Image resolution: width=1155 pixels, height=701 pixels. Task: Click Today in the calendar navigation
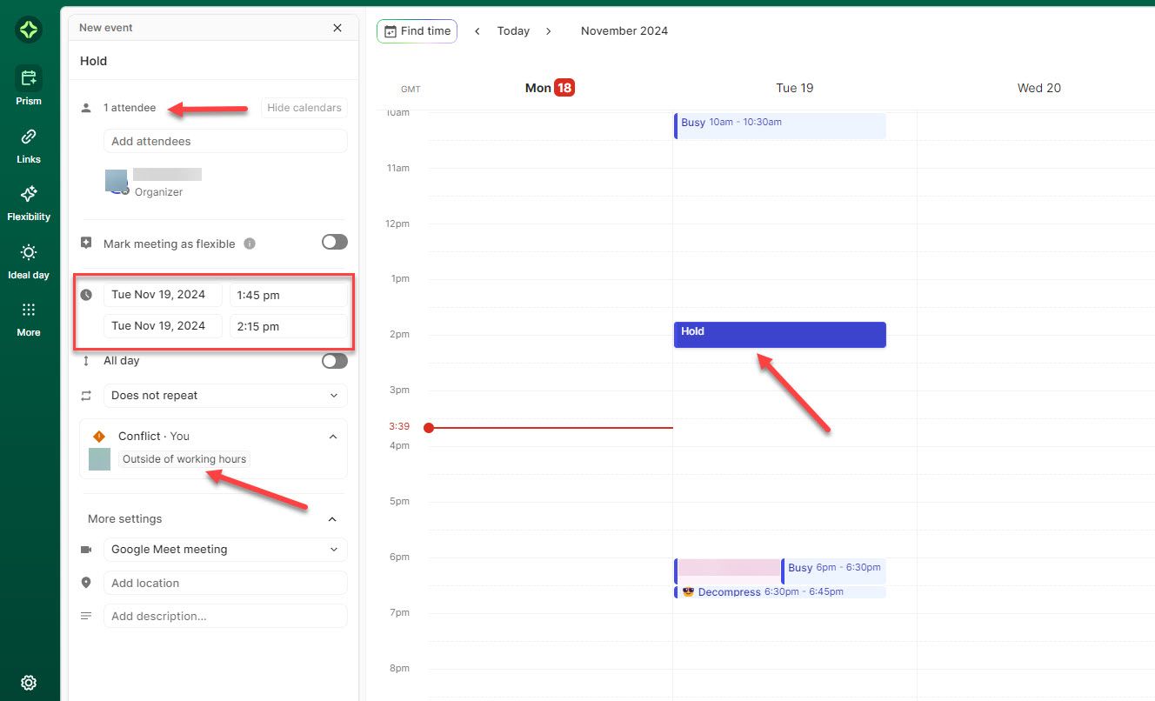point(513,30)
